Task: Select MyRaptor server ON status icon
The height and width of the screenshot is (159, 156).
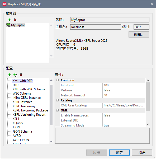Action: tap(8, 25)
